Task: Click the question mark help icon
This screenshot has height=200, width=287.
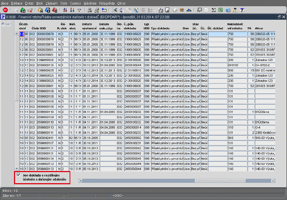Action: [242, 10]
